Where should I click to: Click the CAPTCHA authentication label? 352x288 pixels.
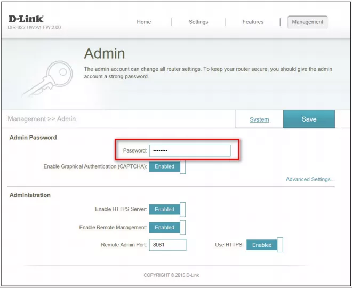click(95, 166)
